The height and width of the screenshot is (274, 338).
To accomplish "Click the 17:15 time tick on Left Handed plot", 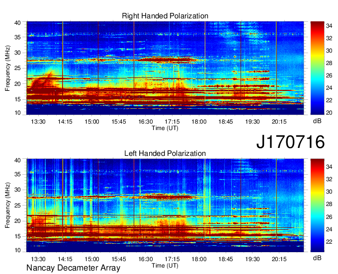I will (172, 259).
